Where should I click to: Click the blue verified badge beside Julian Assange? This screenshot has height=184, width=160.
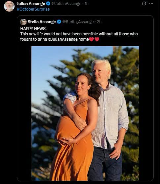48,4
